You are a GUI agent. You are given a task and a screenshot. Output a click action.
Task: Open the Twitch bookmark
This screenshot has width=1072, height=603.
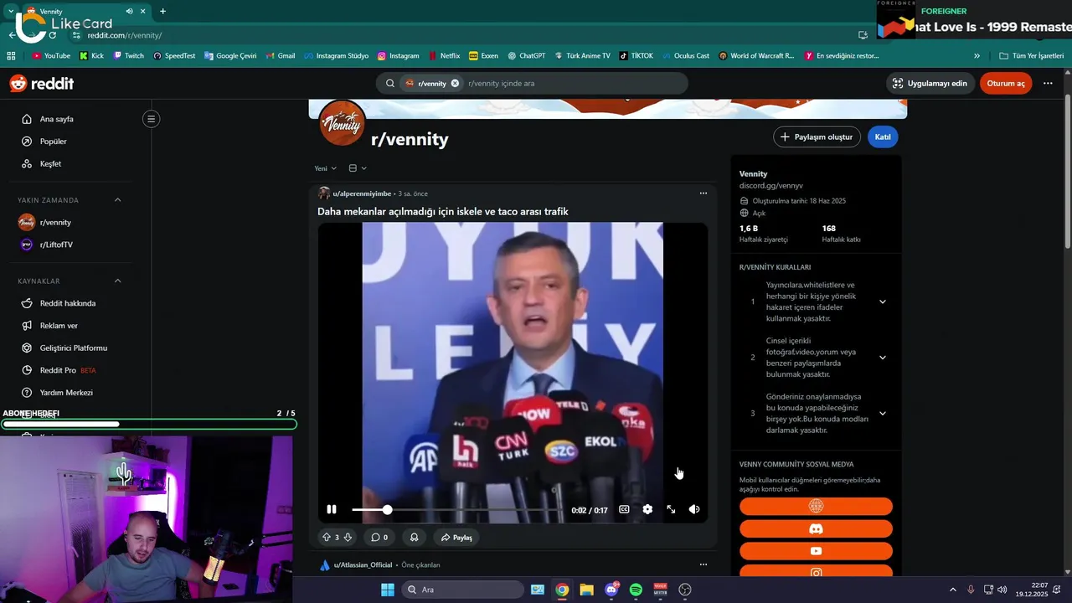pos(128,56)
